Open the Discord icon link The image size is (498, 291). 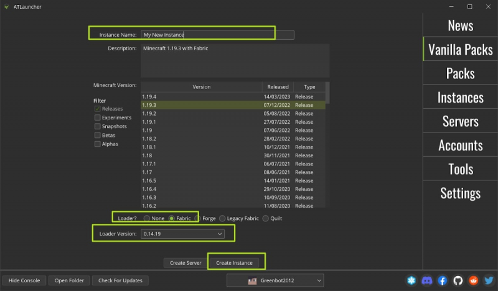click(x=426, y=281)
